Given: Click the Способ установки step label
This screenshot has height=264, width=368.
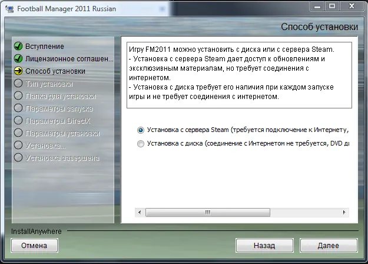Looking at the screenshot, I should [55, 71].
